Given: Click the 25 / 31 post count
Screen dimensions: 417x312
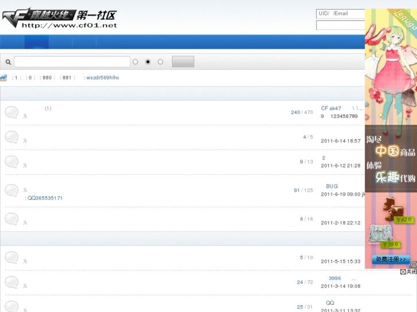Looking at the screenshot, I should click(x=305, y=307).
